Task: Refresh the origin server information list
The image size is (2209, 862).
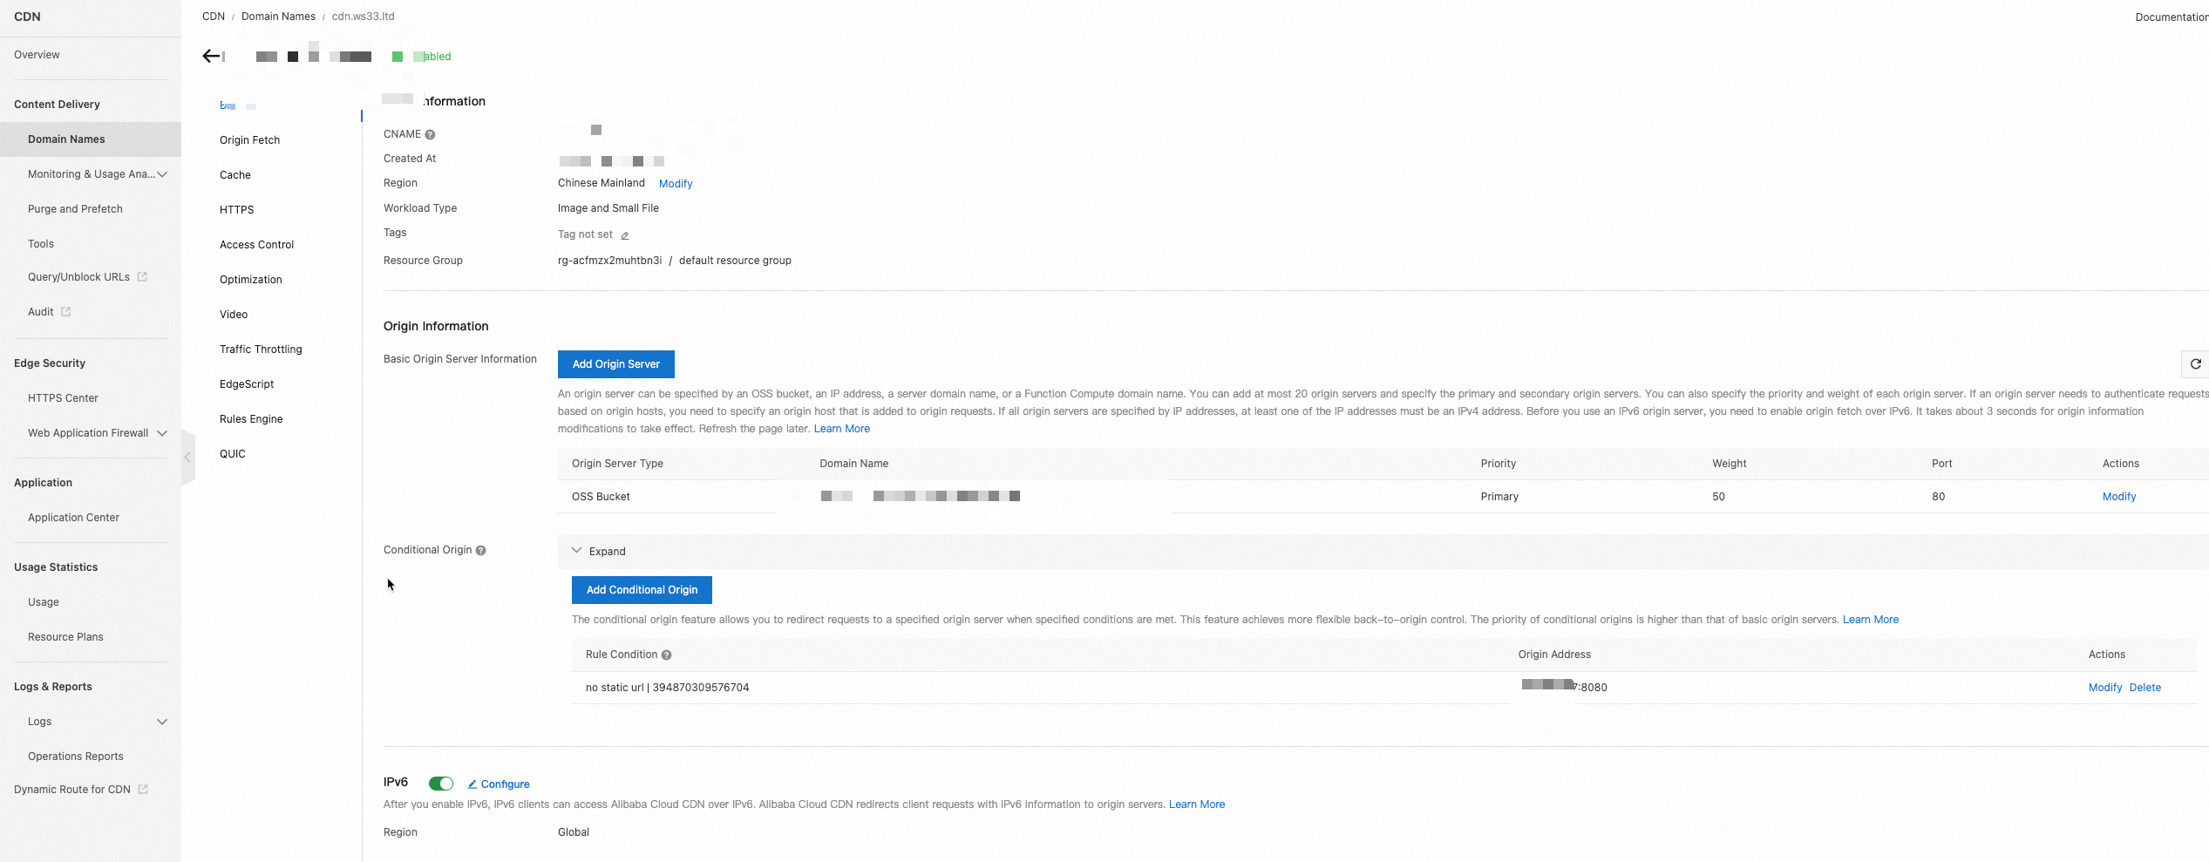Action: tap(2195, 364)
